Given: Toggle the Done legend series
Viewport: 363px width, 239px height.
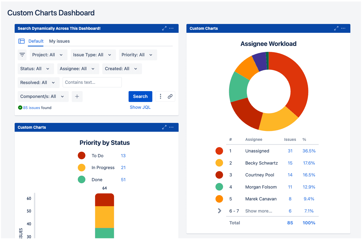Looking at the screenshot, I should (82, 180).
